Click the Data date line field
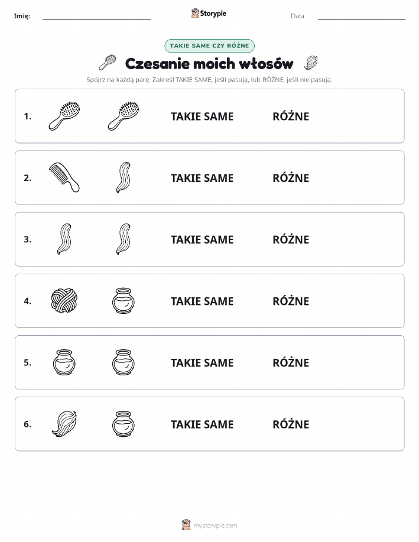419x542 pixels. click(x=362, y=17)
